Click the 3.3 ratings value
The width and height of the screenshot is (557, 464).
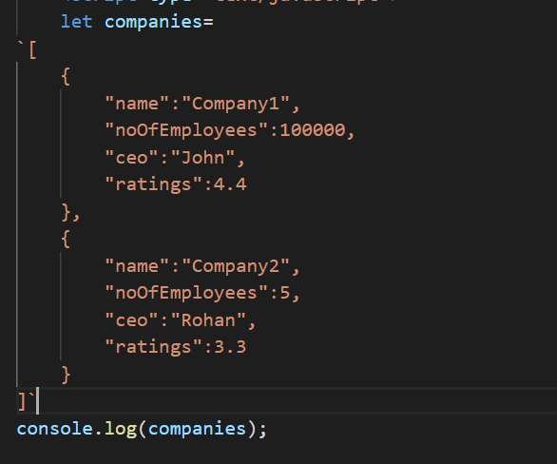(x=230, y=347)
